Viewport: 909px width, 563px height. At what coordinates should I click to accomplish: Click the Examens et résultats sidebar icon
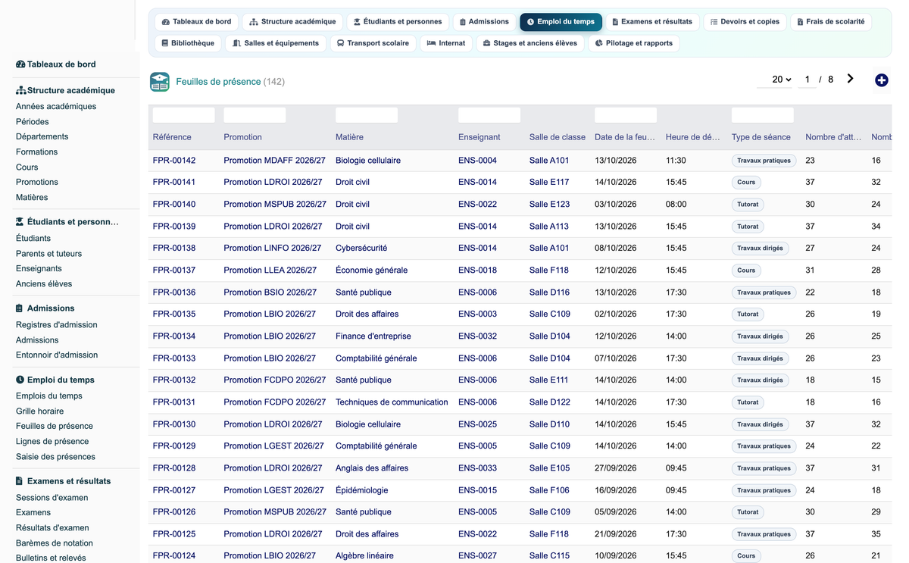pos(20,481)
